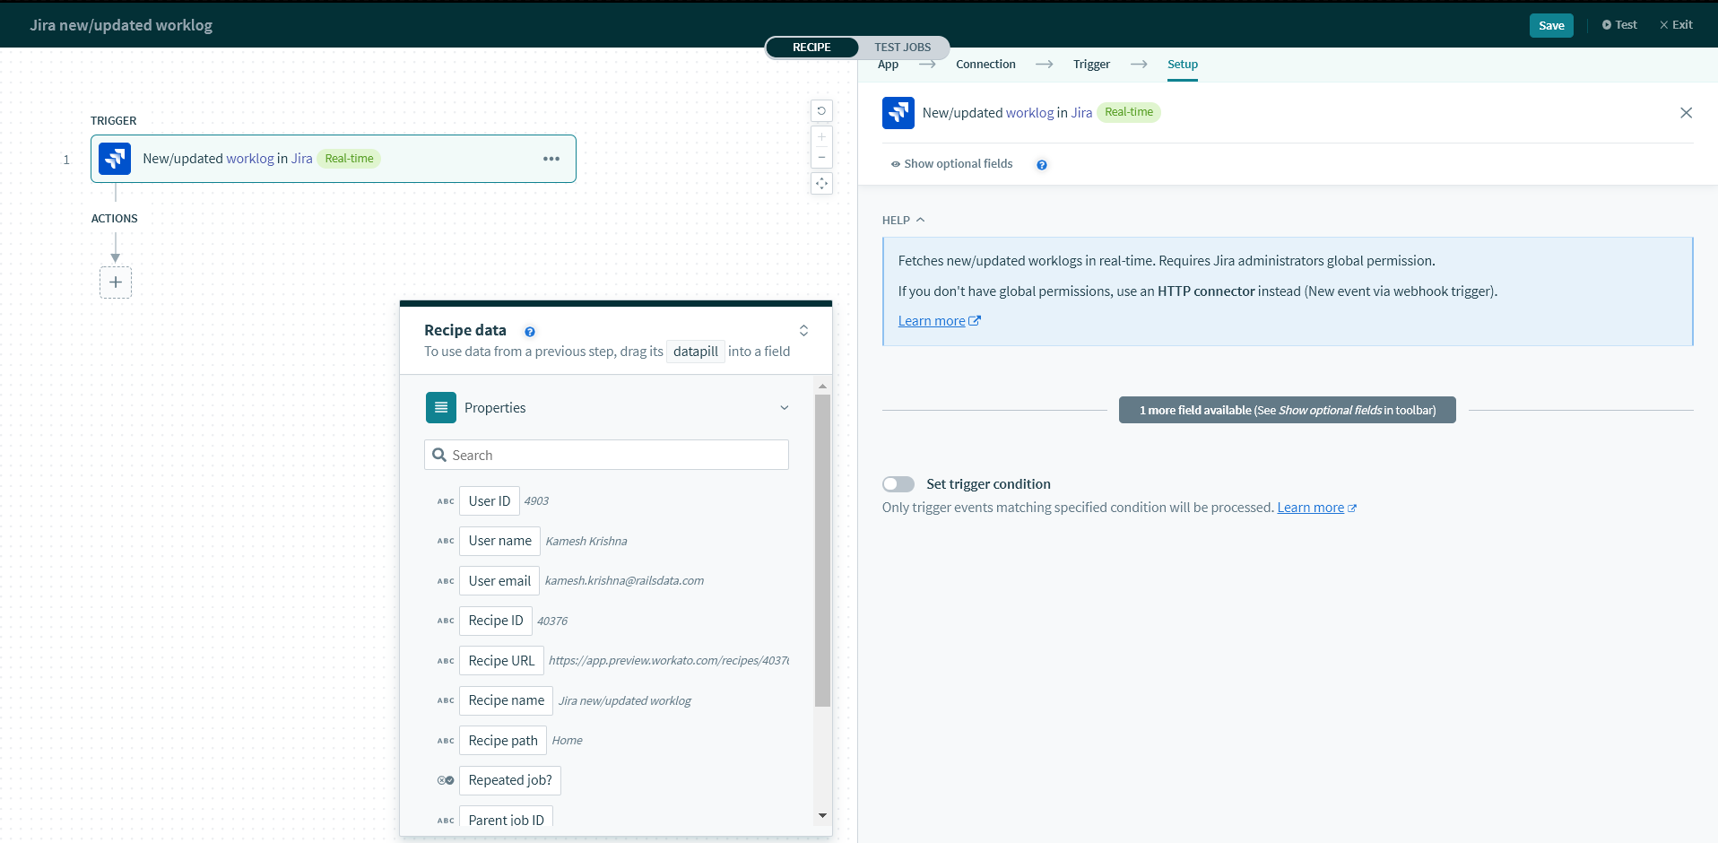Zoom out on the recipe canvas
This screenshot has width=1718, height=843.
pos(821,158)
